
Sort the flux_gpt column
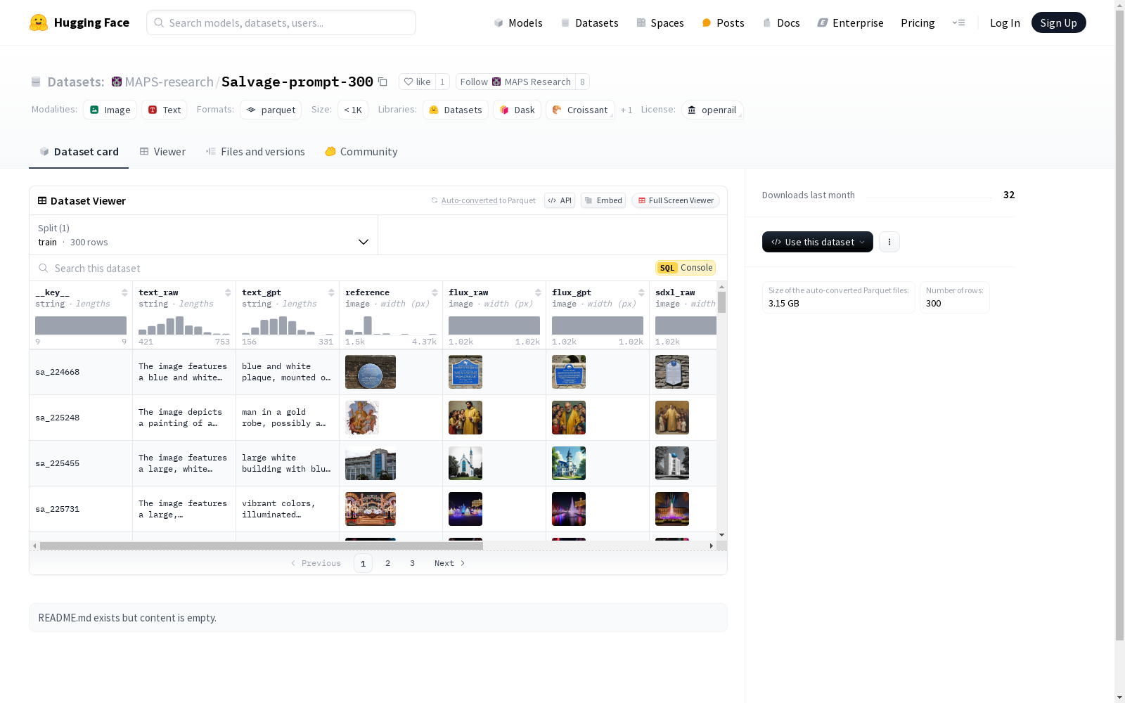641,292
